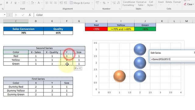This screenshot has height=110, width=195.
Task: Expand the Name Box dropdown
Action: point(5,15)
